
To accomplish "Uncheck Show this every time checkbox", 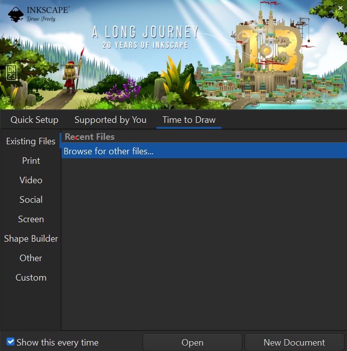I will tap(10, 342).
